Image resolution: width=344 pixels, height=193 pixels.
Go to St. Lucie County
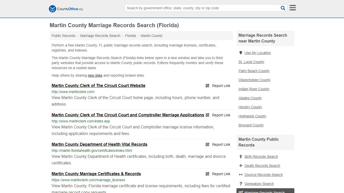(x=251, y=62)
